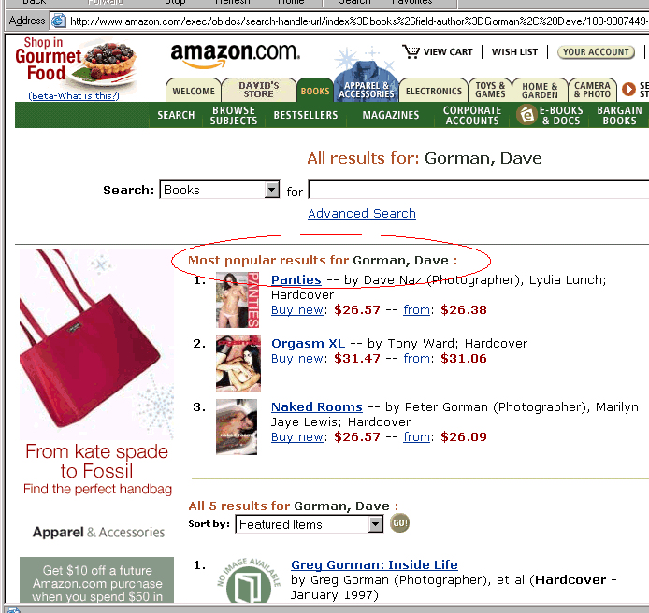Select Bestsellers in the green navigation bar
Viewport: 649px width, 613px height.
click(306, 115)
